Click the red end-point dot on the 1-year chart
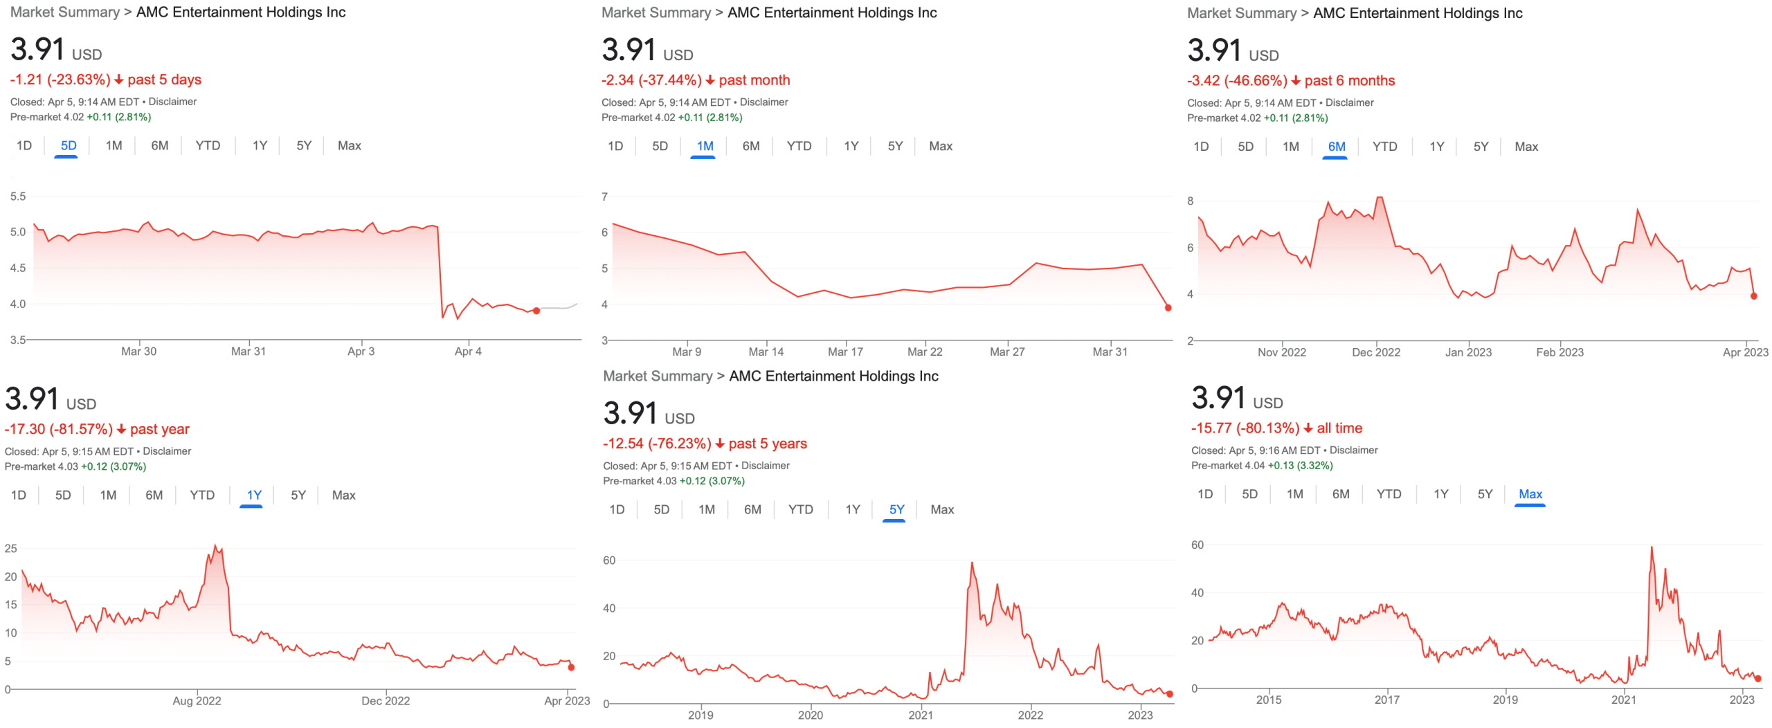The image size is (1772, 728). pos(571,667)
